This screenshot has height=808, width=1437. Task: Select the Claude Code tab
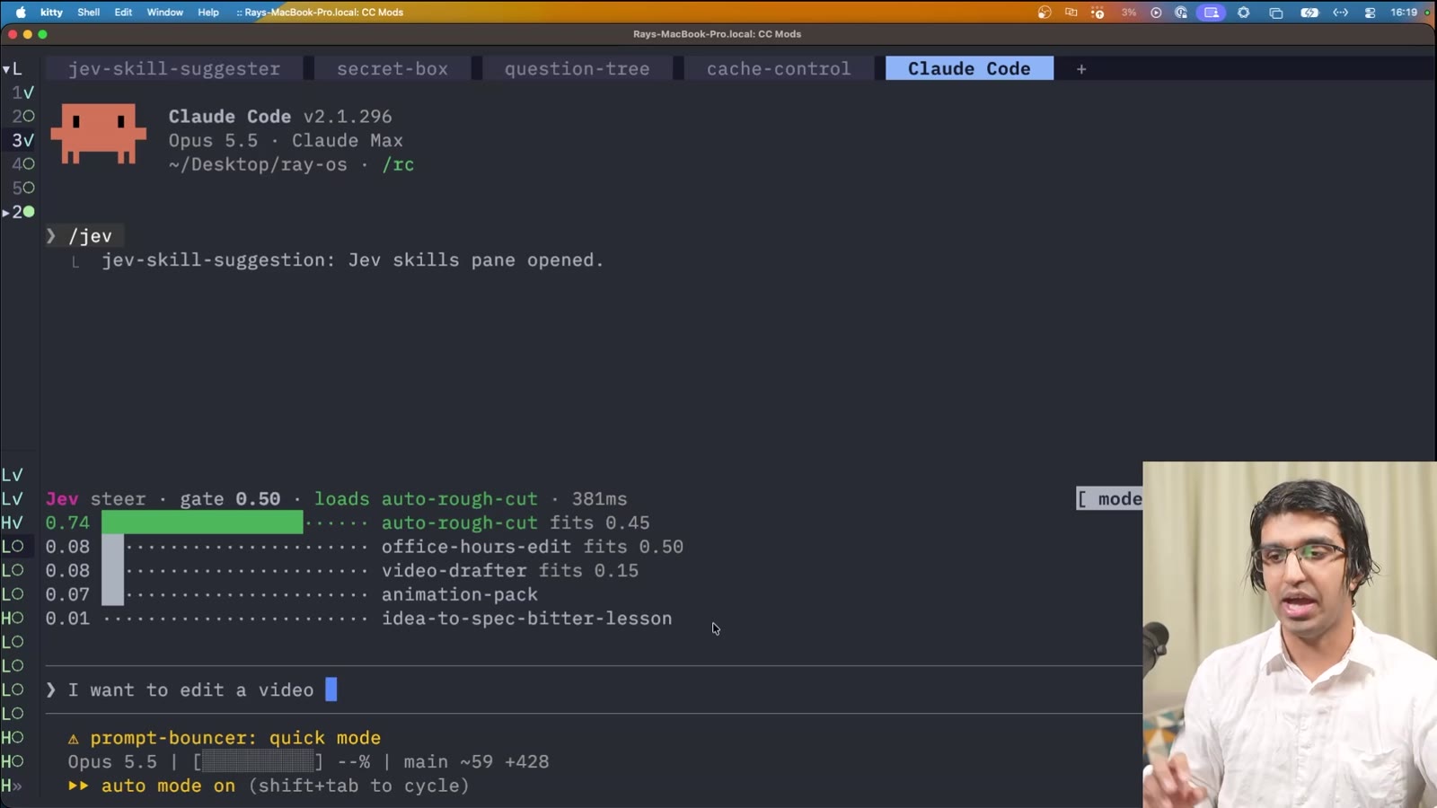(969, 68)
